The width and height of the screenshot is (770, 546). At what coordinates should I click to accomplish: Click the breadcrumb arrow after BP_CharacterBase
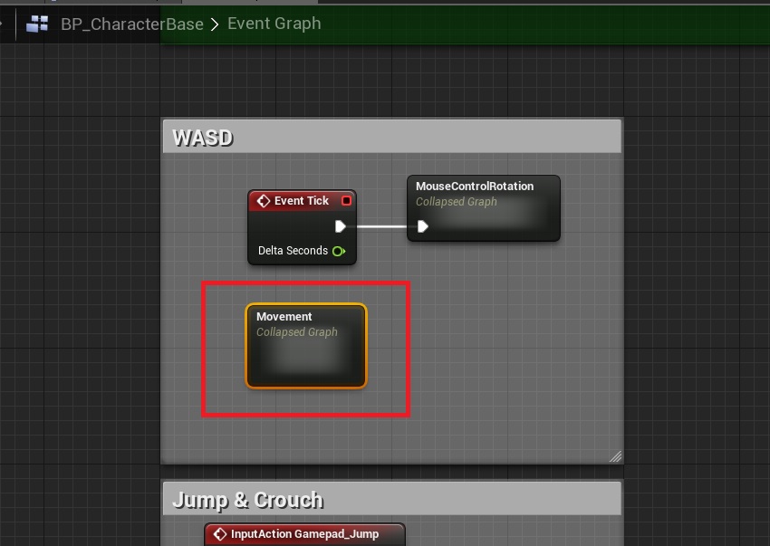215,24
